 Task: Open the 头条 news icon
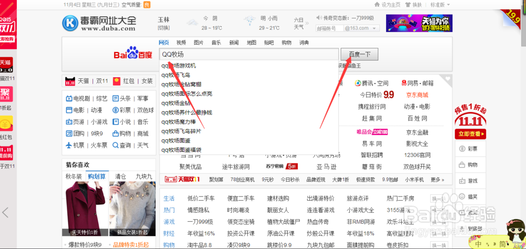click(116, 99)
